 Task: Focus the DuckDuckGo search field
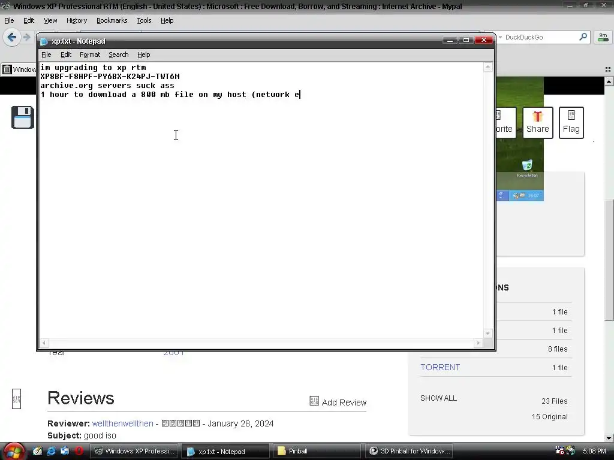540,37
